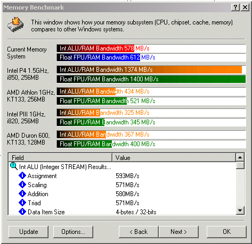Click the flaming memory chip icon
The height and width of the screenshot is (244, 252).
click(x=15, y=25)
